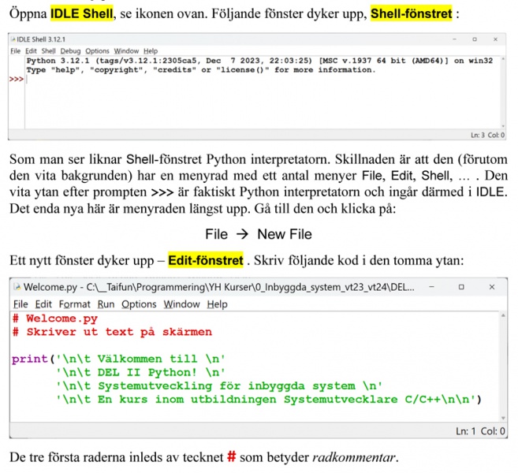Open the Shell menu in IDLE Shell
The height and width of the screenshot is (473, 518).
[48, 51]
